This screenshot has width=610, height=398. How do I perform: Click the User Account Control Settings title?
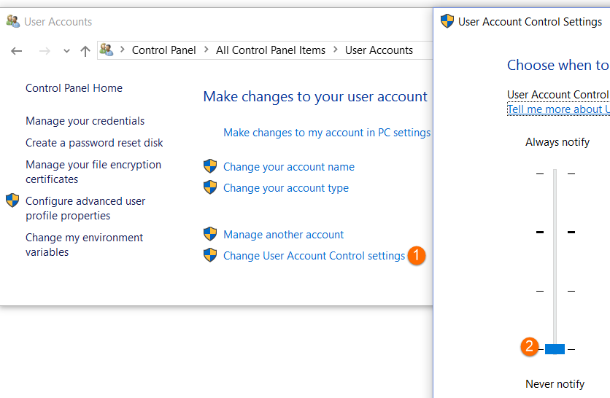(x=530, y=22)
